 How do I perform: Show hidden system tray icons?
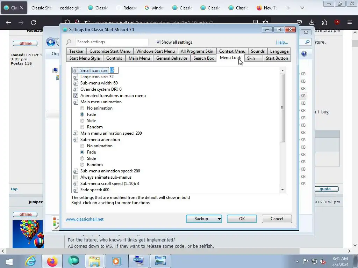pos(297,261)
